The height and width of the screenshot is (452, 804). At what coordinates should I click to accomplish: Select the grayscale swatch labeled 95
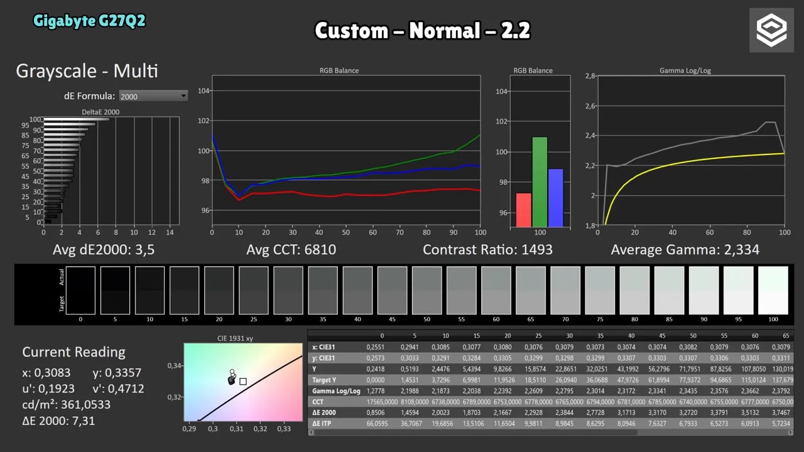(x=739, y=290)
